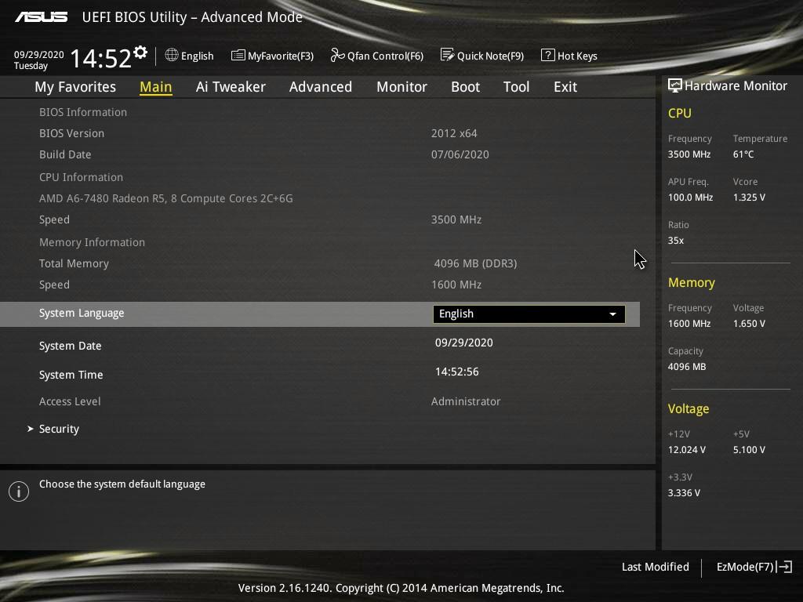803x602 pixels.
Task: Click the CPU Speed value 3500 MHz
Action: pyautogui.click(x=456, y=219)
